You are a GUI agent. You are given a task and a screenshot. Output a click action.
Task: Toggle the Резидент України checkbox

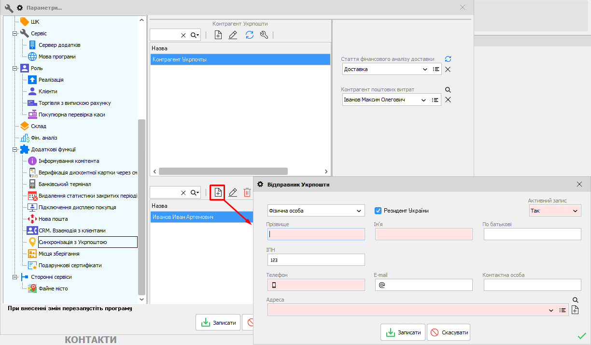379,211
